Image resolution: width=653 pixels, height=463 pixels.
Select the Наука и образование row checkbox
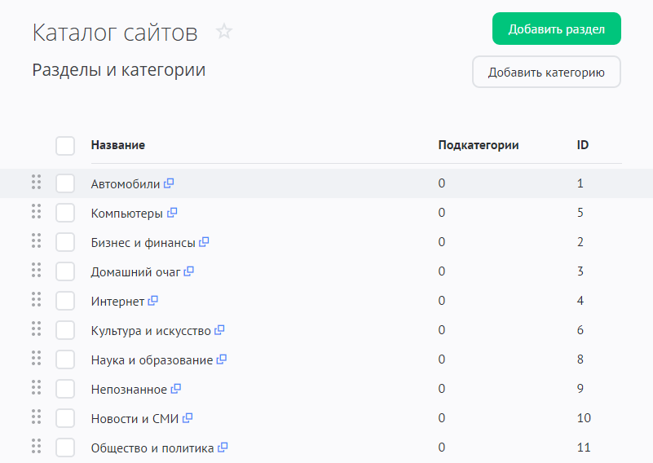[65, 359]
